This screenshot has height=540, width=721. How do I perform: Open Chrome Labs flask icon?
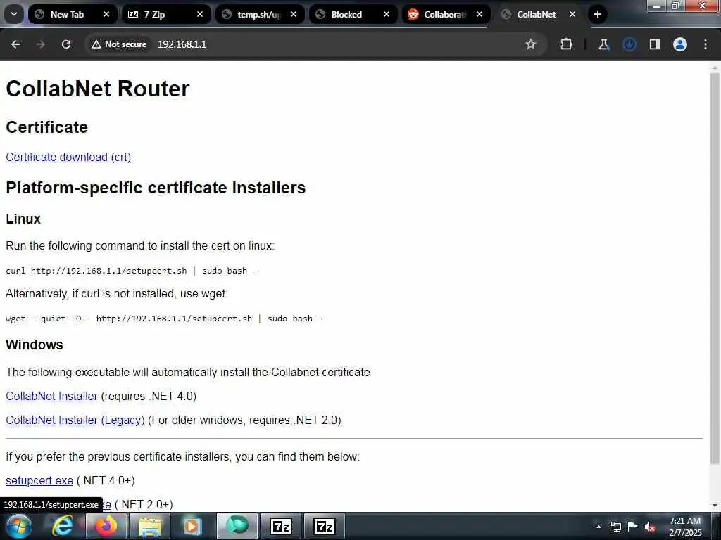(x=603, y=44)
